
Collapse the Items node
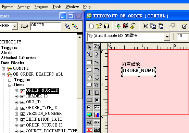(10, 85)
